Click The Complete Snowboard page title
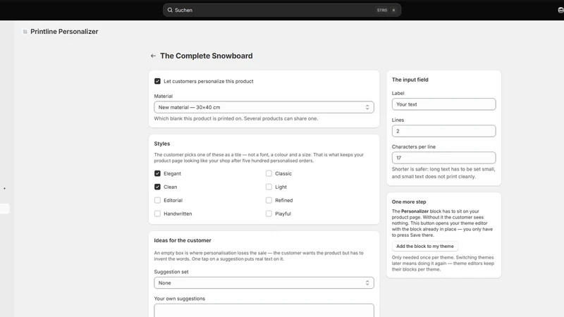The image size is (564, 317). (x=206, y=56)
